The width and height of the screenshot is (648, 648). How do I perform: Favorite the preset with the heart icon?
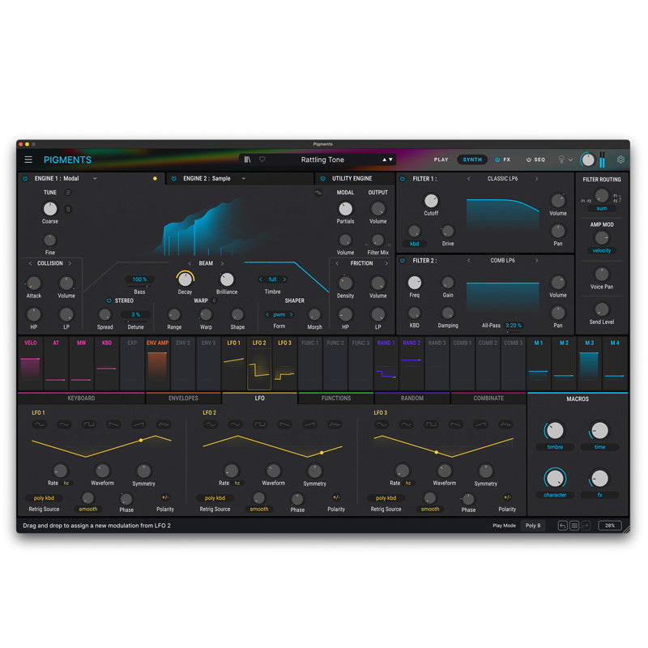tap(262, 160)
